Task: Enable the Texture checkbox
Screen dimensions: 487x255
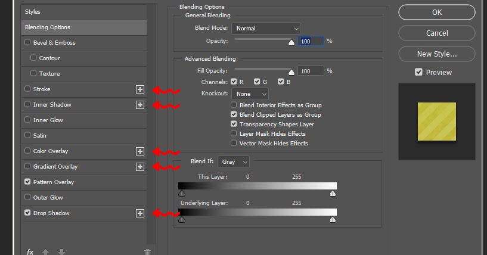Action: click(x=33, y=73)
